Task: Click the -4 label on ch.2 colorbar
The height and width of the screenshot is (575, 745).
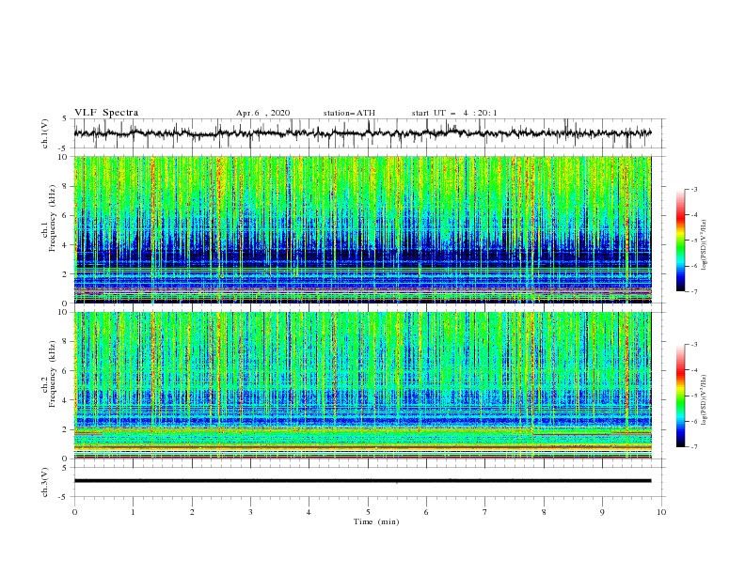Action: click(x=693, y=370)
